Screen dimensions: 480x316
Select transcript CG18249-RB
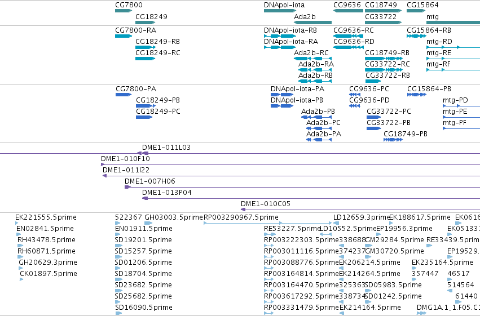(x=146, y=47)
